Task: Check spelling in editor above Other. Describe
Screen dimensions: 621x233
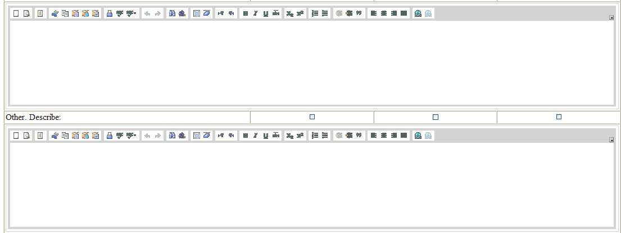Action: click(x=120, y=13)
